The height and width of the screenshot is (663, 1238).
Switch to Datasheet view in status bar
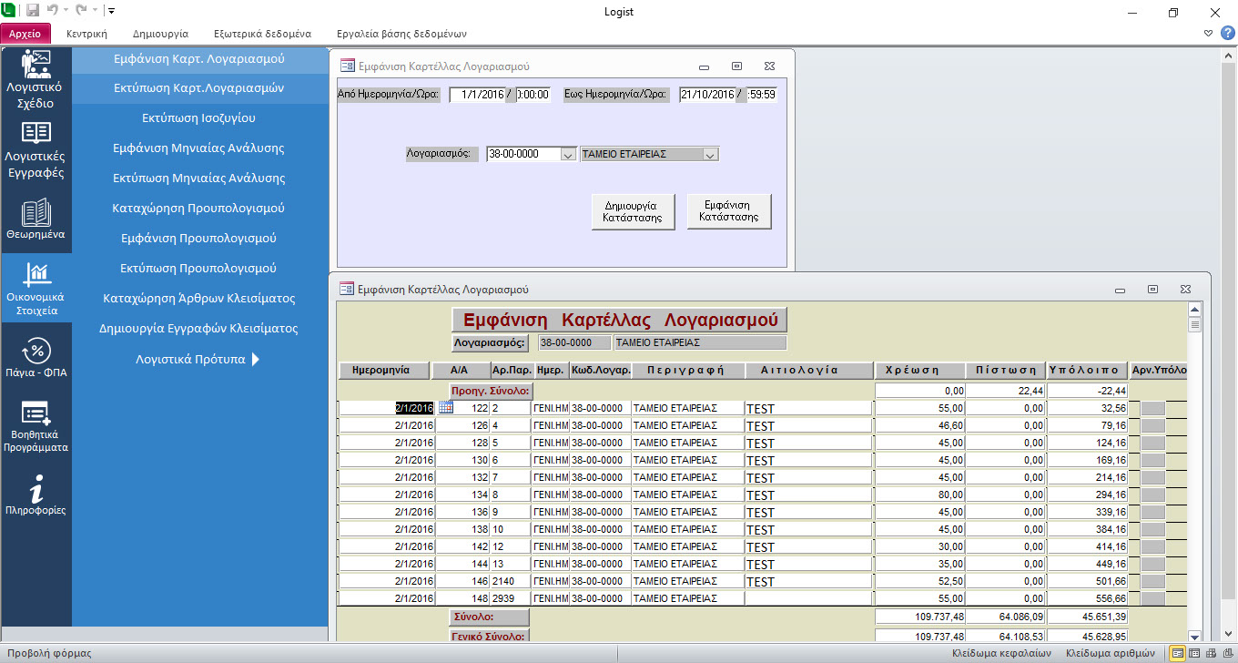pyautogui.click(x=1193, y=653)
